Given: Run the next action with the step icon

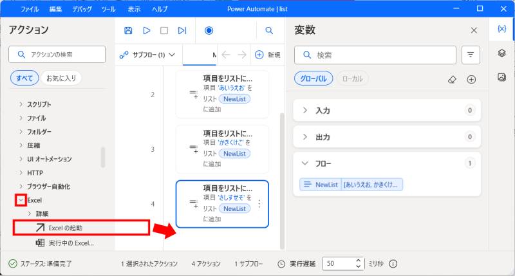Looking at the screenshot, I should pyautogui.click(x=182, y=30).
